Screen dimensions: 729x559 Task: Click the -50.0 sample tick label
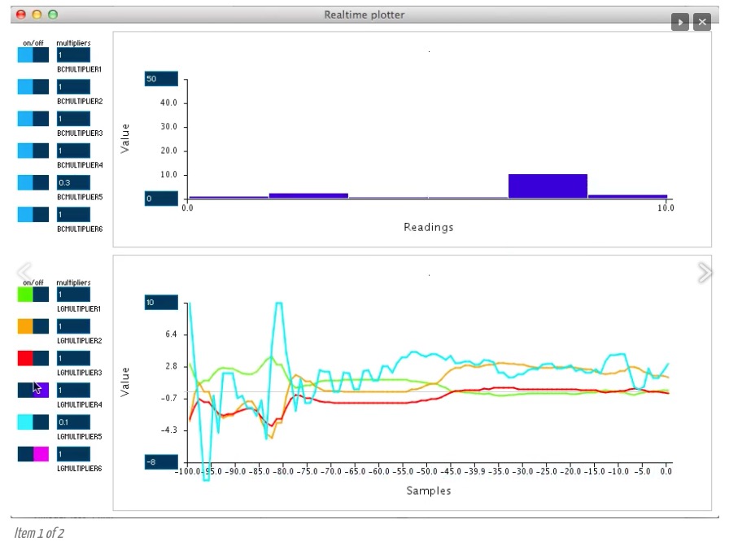point(427,471)
